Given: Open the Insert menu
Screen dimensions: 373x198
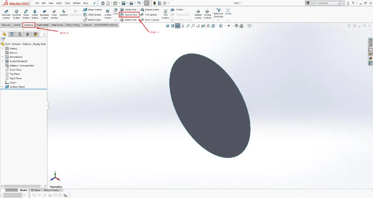Looking at the screenshot, I should point(59,3).
